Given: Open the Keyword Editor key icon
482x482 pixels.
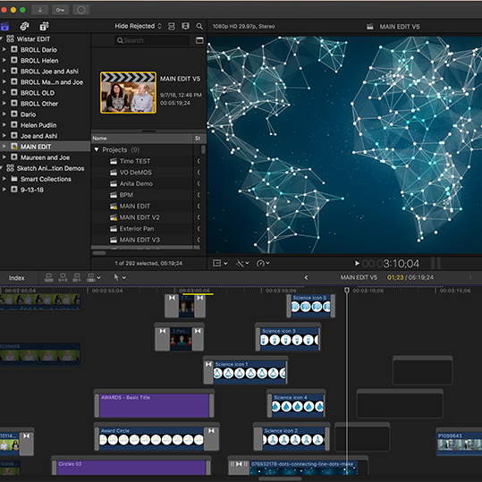Looking at the screenshot, I should coord(60,10).
